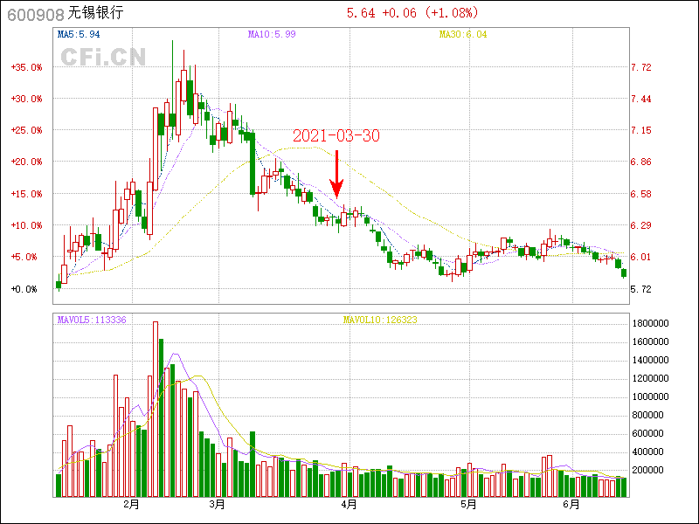Jump to the 4月 month marker

point(349,504)
